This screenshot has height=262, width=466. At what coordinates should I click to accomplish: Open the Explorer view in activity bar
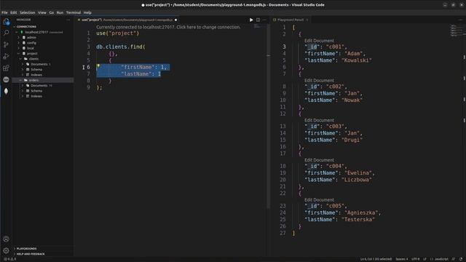(6, 22)
